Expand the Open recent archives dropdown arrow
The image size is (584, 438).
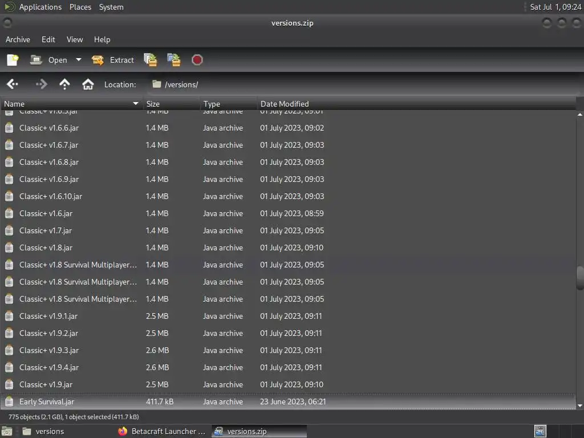click(x=79, y=59)
